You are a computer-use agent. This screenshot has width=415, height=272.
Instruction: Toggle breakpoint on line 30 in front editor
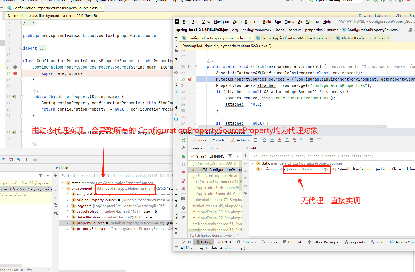190,79
